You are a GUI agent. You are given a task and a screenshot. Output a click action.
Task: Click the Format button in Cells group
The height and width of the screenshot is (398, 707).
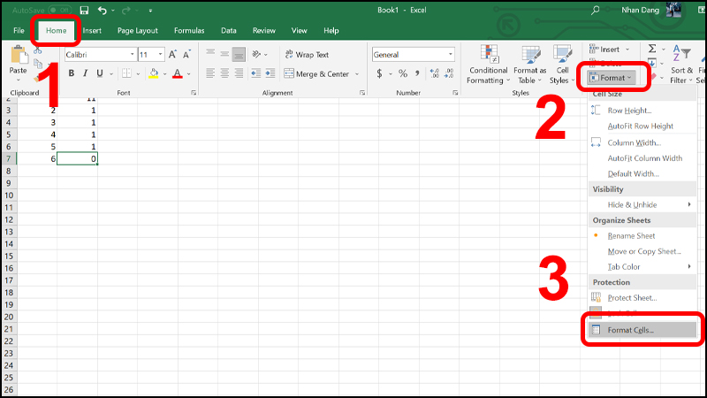(x=613, y=78)
